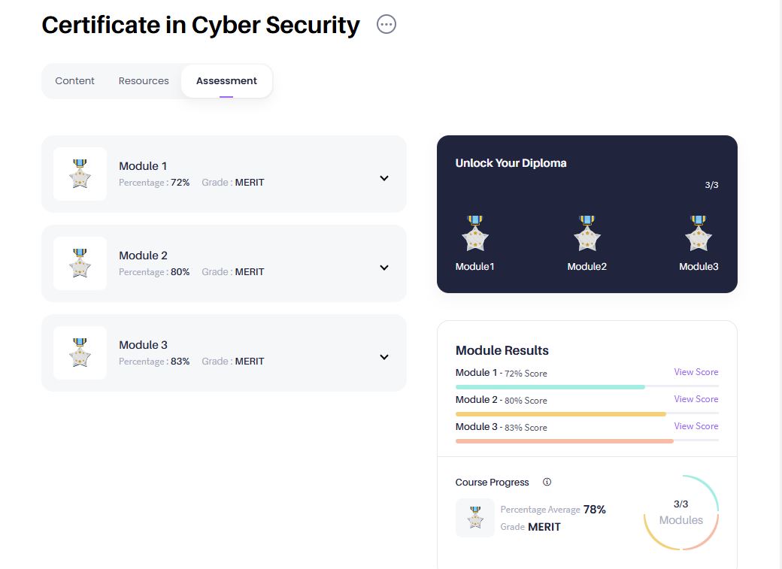Select the Module2 trophy in Unlock Your Diploma
This screenshot has height=569, width=782.
586,235
